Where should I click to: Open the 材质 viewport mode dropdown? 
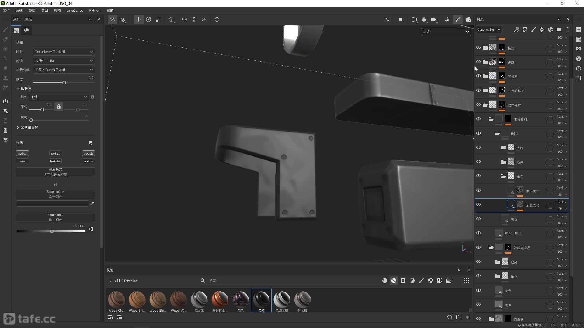coord(446,32)
